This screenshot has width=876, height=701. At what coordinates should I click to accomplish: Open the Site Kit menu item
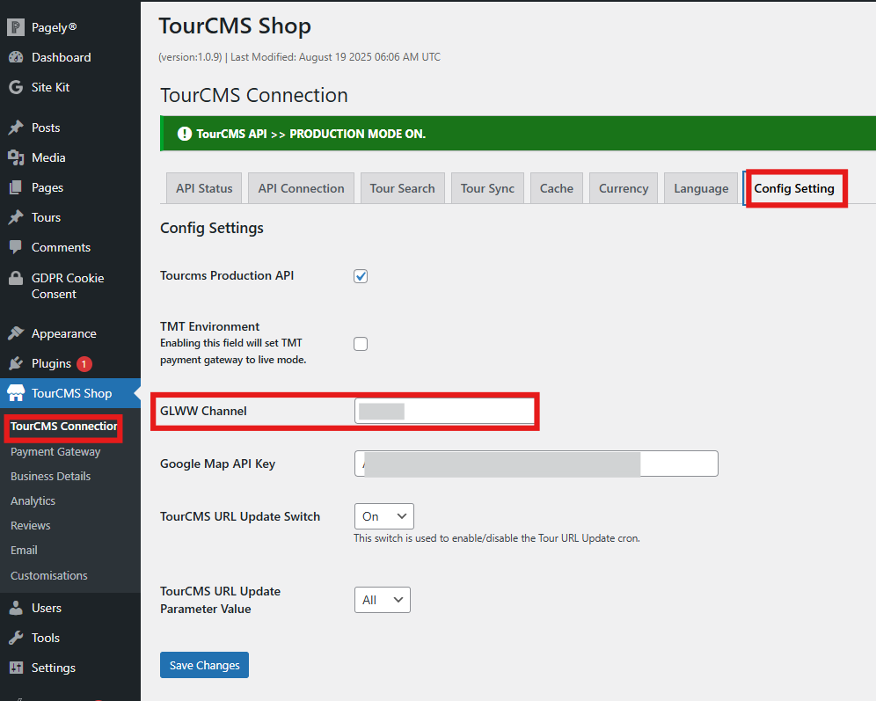pos(50,87)
